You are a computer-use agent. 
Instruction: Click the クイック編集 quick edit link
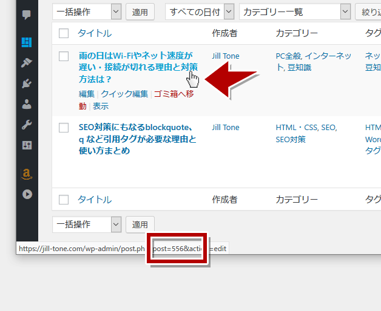tap(124, 94)
